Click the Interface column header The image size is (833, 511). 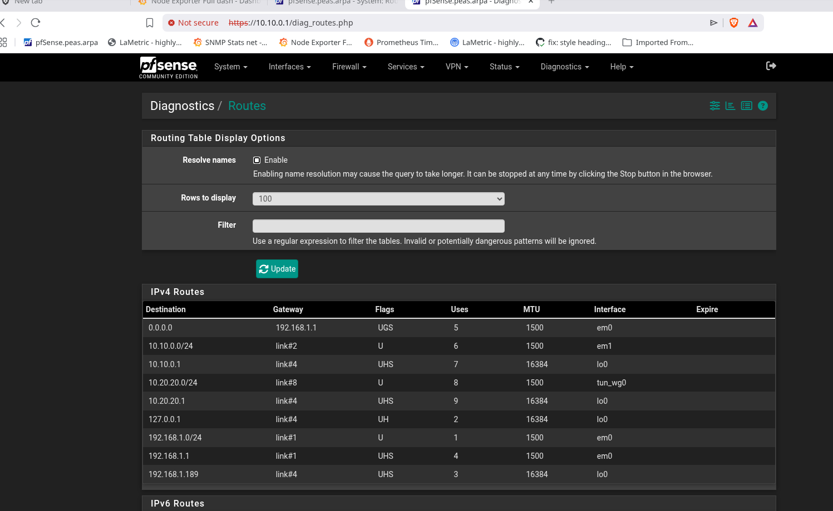coord(610,309)
